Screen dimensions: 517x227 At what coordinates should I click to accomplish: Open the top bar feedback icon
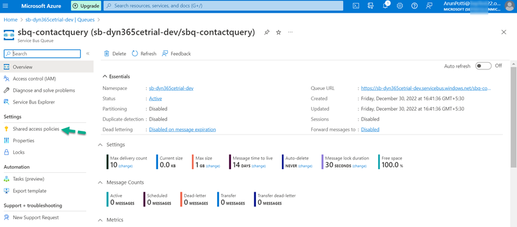(429, 5)
